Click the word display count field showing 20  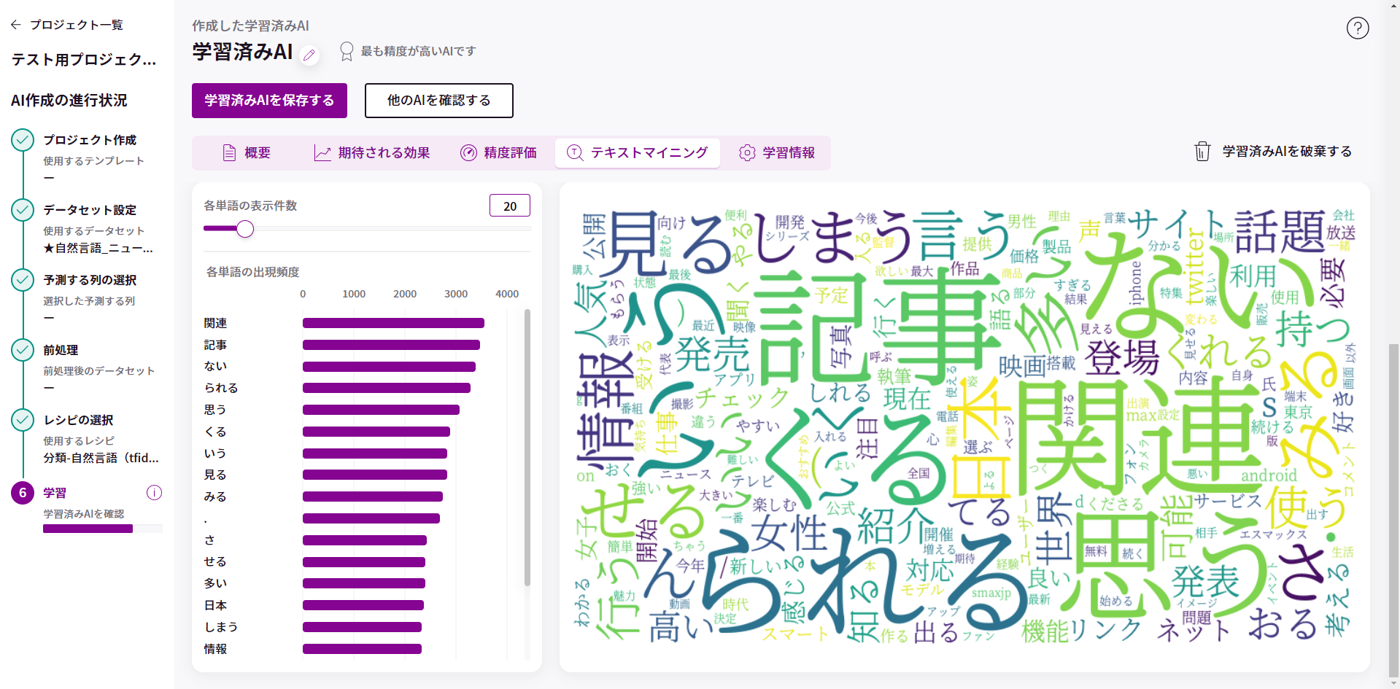[x=510, y=206]
